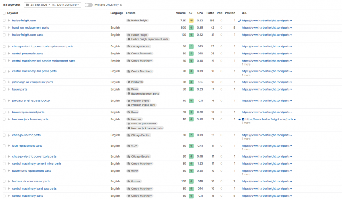Open the 28 Sep 2026 date dropdown
The image size is (342, 199).
(38, 5)
